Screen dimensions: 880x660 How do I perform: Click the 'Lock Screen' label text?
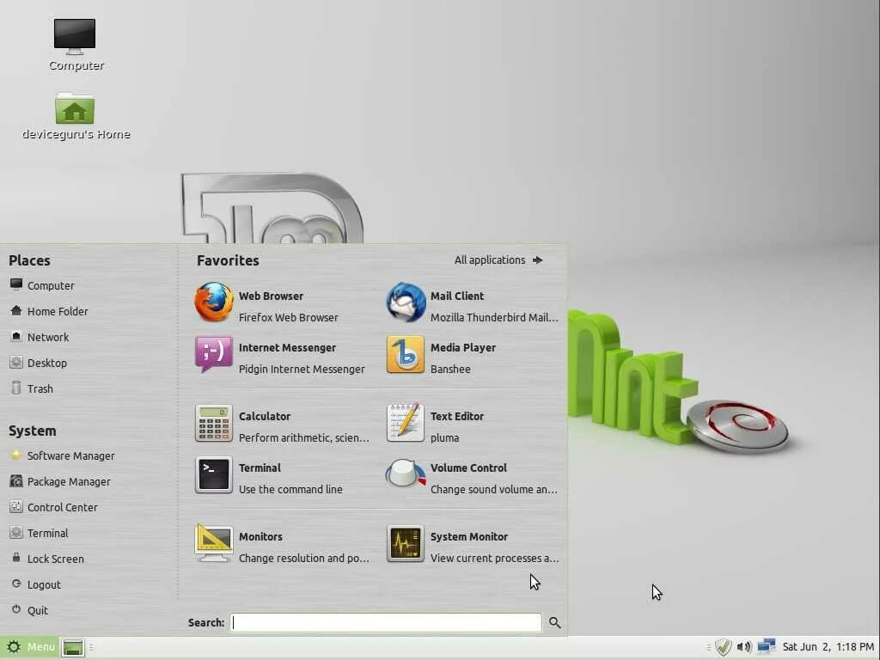click(x=56, y=559)
